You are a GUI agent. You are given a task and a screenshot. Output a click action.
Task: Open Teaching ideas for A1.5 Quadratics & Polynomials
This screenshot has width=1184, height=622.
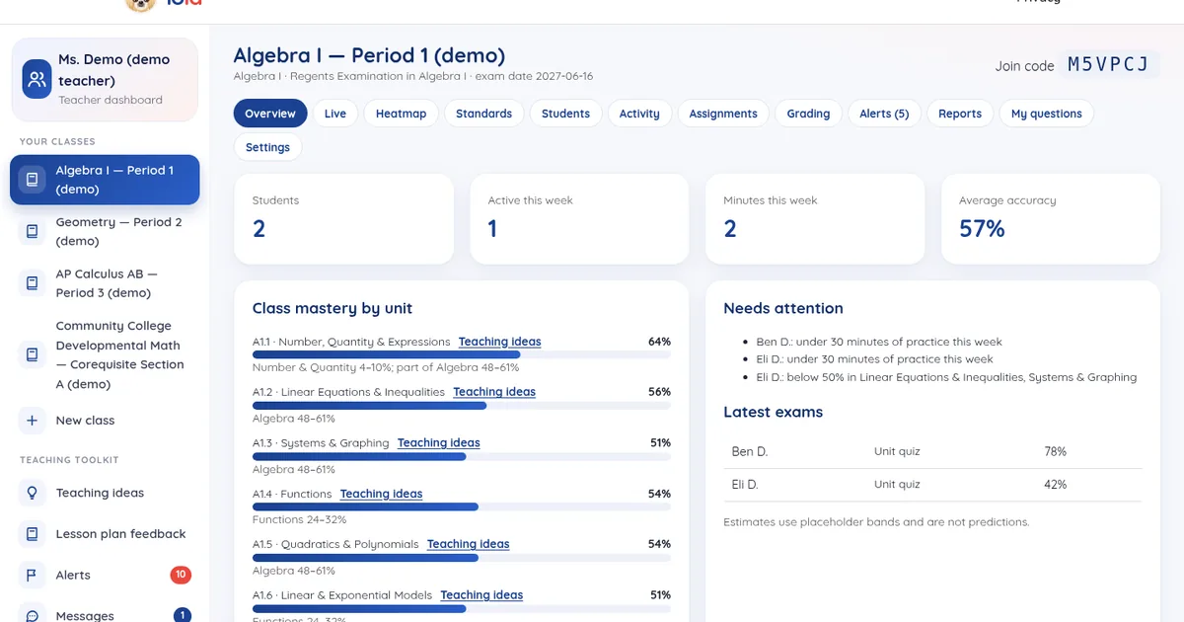[x=469, y=544]
